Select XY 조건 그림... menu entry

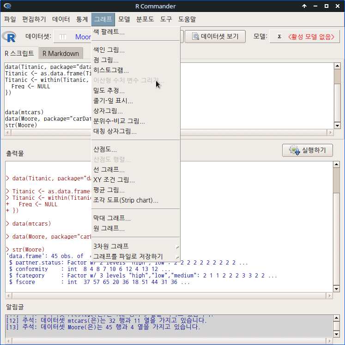click(136, 180)
